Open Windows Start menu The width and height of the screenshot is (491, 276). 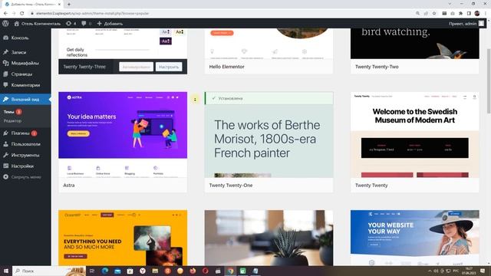point(5,271)
